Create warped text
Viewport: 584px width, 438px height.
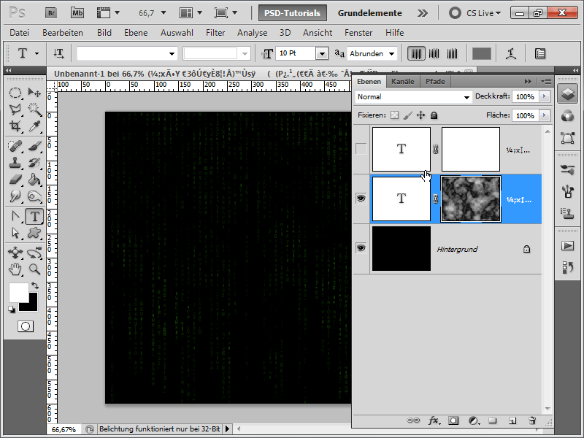(x=510, y=53)
